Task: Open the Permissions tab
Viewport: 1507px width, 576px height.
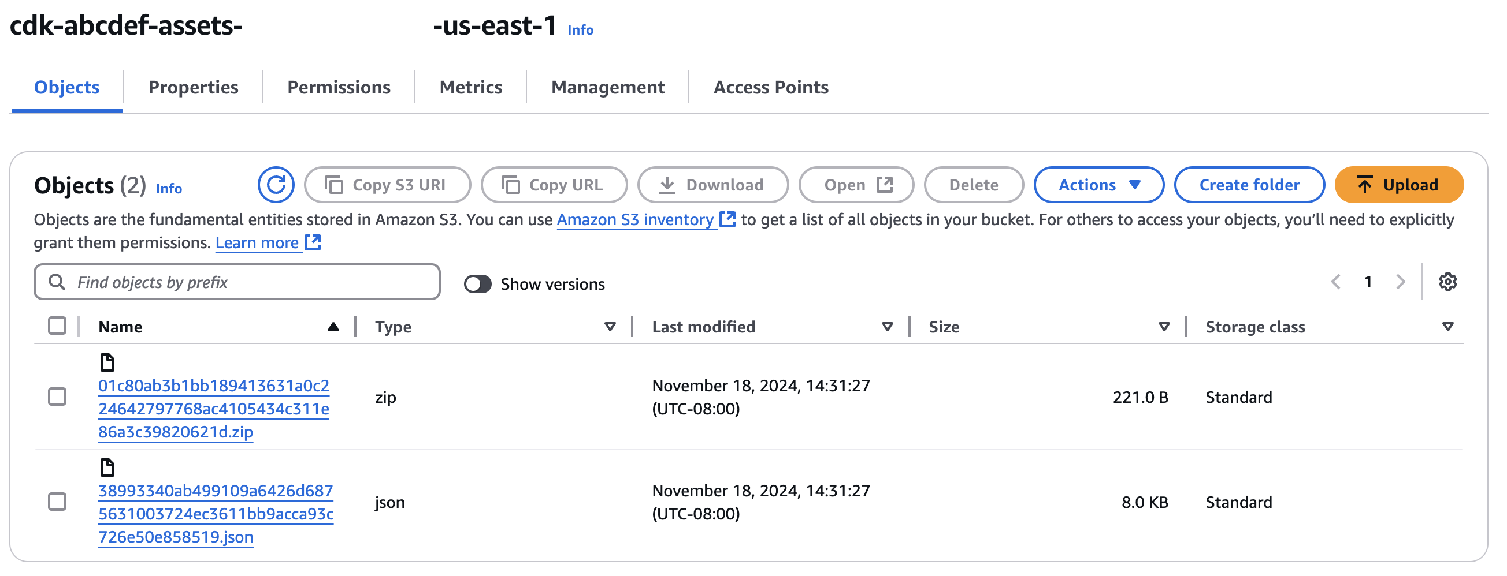Action: (x=339, y=88)
